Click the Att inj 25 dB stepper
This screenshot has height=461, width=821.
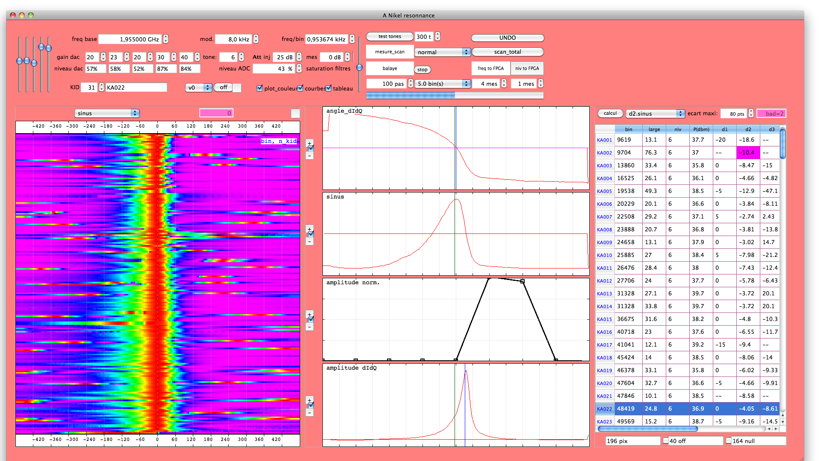coord(299,57)
